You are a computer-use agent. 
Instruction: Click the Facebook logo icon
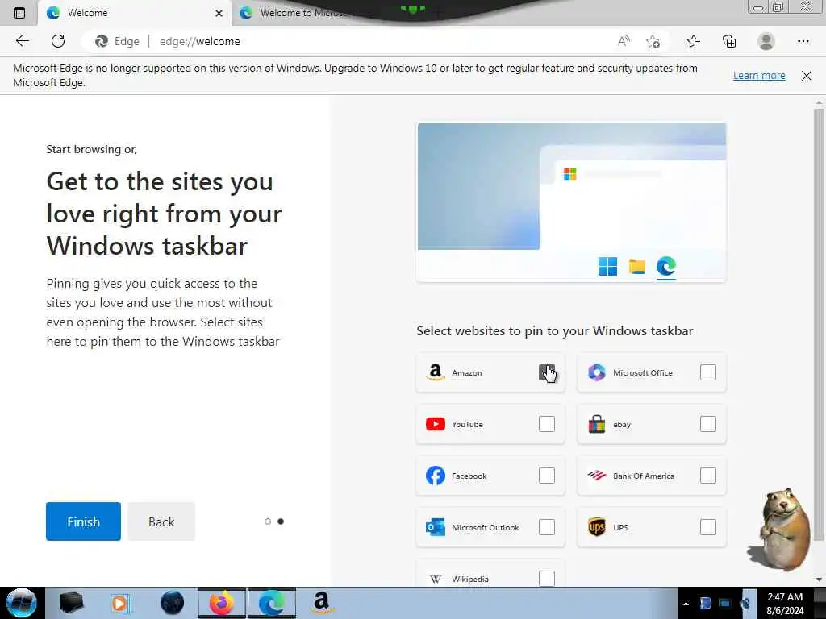point(435,476)
